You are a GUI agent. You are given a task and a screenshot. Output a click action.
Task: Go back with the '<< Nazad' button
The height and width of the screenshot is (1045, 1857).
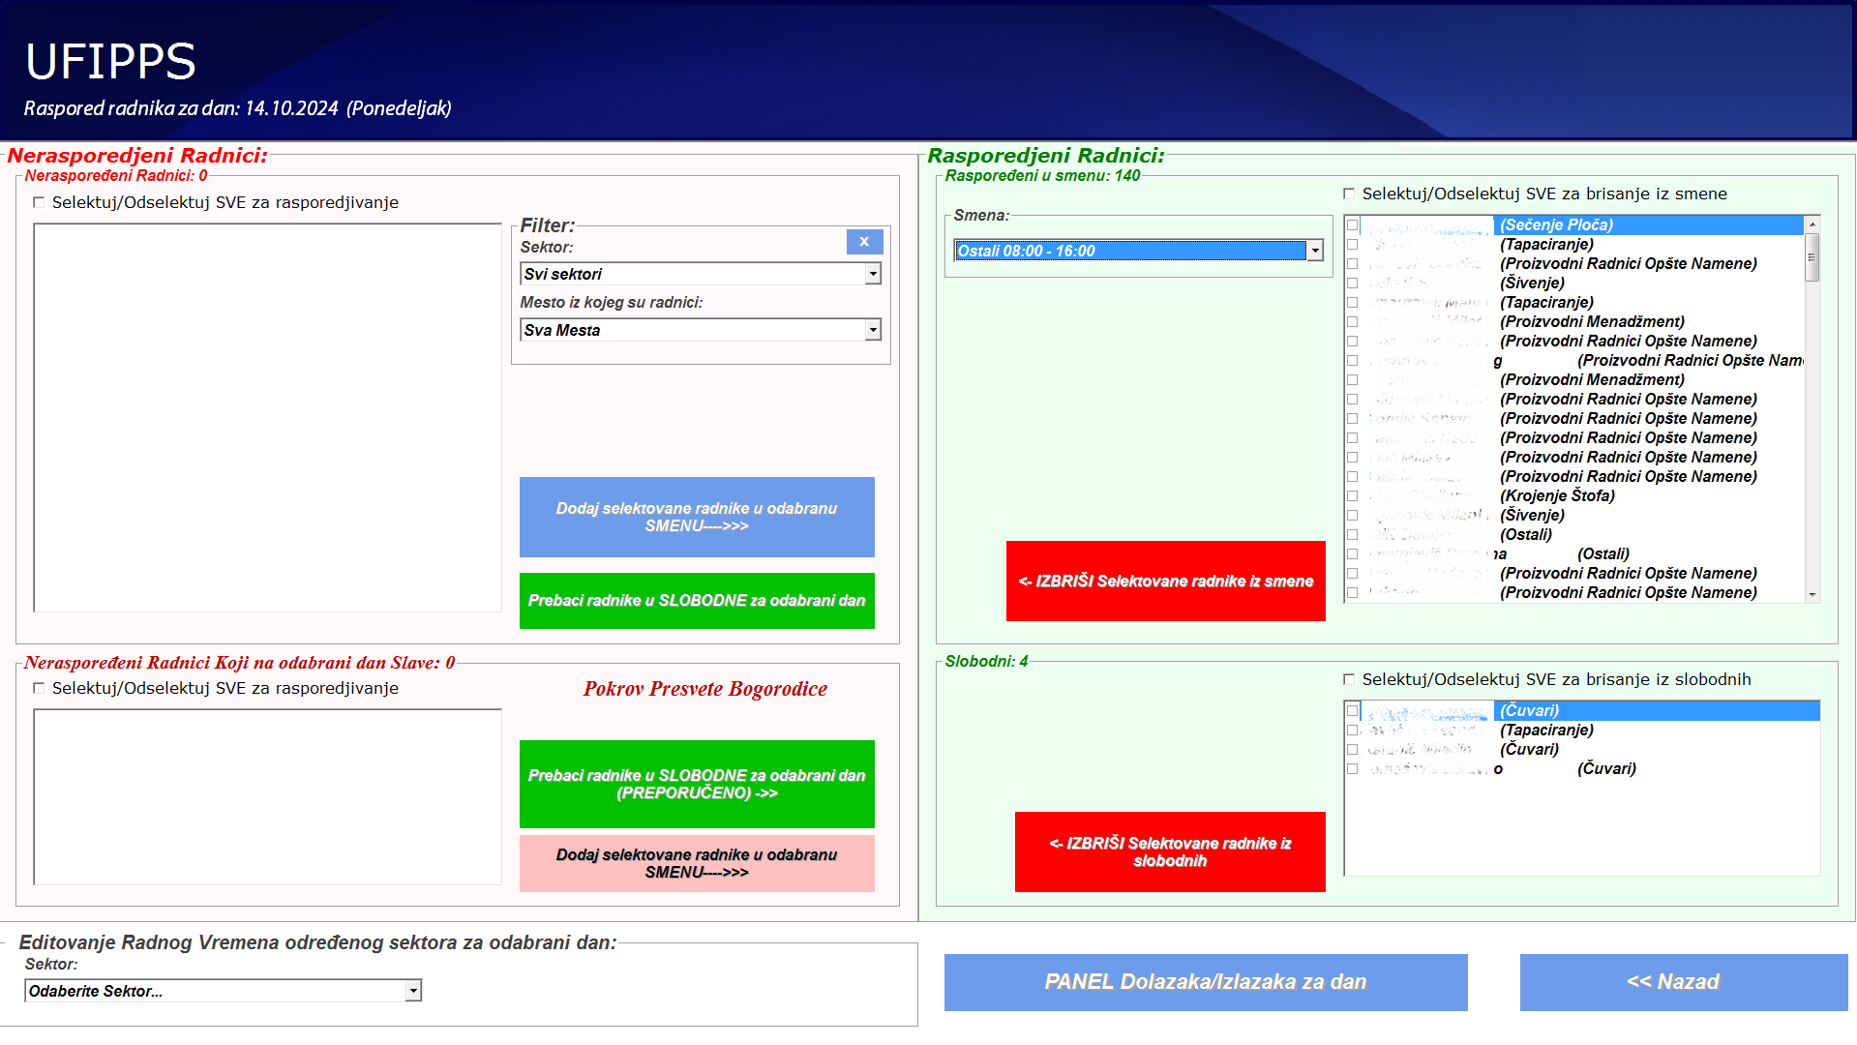coord(1683,982)
